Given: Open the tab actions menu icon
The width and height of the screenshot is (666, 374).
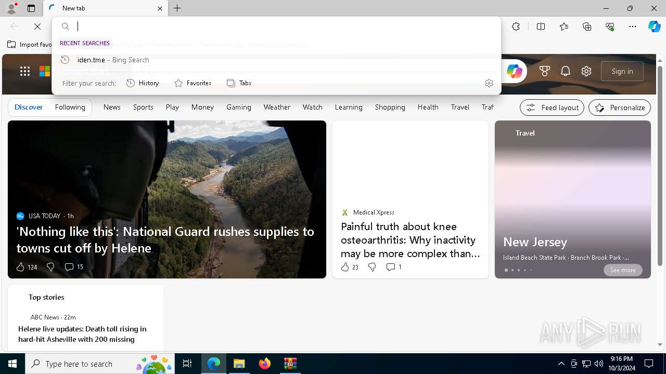Looking at the screenshot, I should pyautogui.click(x=31, y=8).
